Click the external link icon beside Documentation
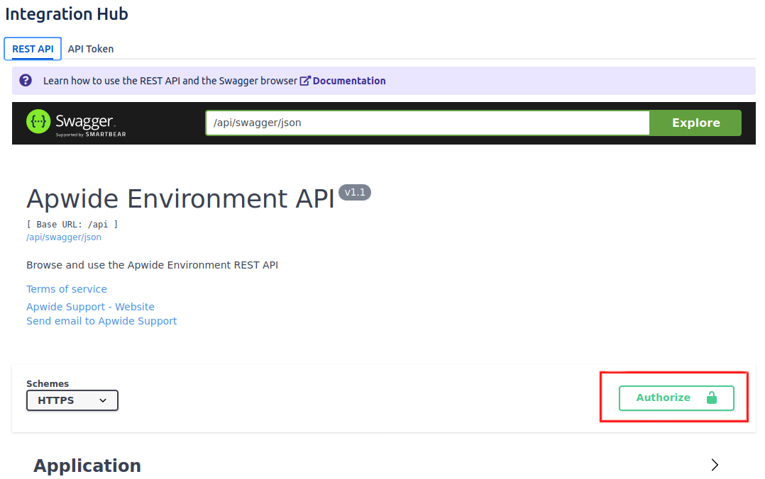 click(305, 80)
